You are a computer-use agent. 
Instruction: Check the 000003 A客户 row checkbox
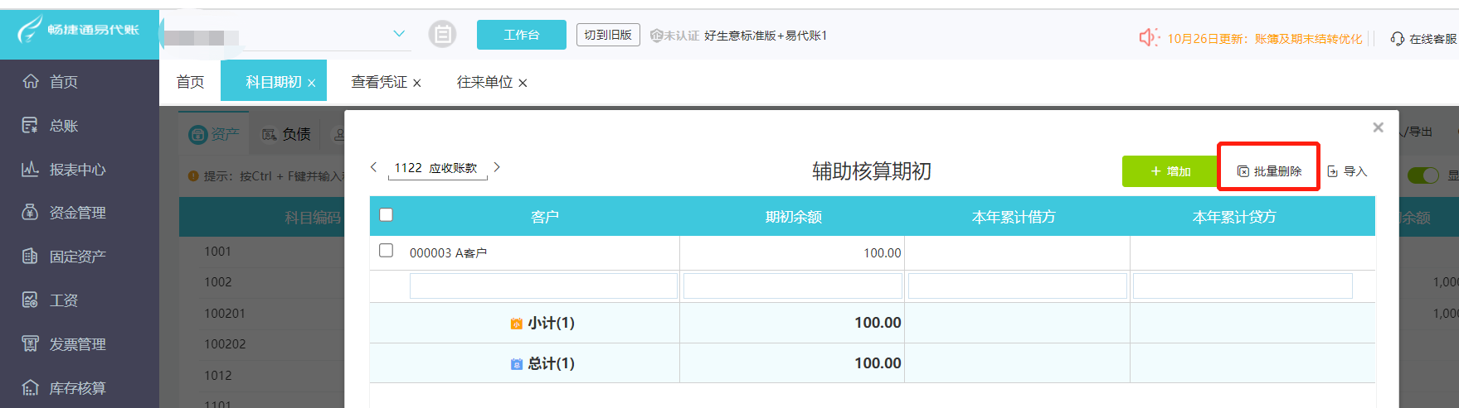point(386,251)
